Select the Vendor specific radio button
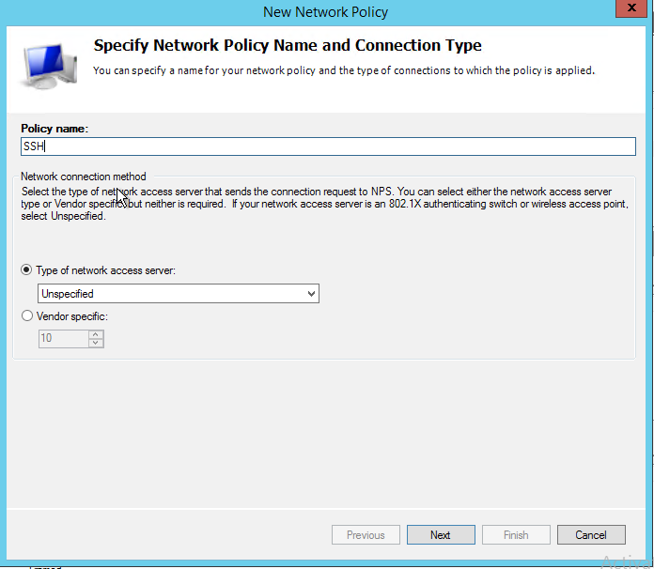This screenshot has height=569, width=654. (x=26, y=316)
